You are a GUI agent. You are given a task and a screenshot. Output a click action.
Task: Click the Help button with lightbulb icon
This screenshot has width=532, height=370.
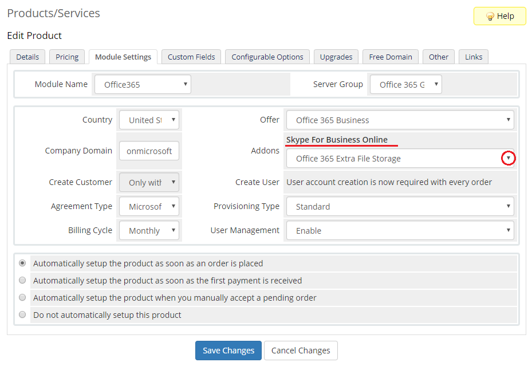pyautogui.click(x=499, y=16)
